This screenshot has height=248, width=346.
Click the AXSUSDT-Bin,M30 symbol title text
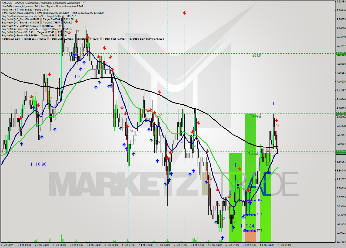[x=13, y=3]
